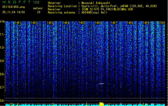
Task: Click the 0.7 kHz axis label
Action: click(x=2, y=87)
